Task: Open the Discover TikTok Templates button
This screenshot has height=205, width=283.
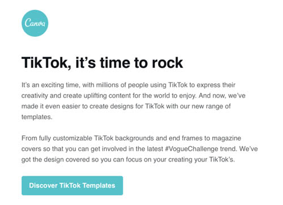Action: tap(72, 186)
